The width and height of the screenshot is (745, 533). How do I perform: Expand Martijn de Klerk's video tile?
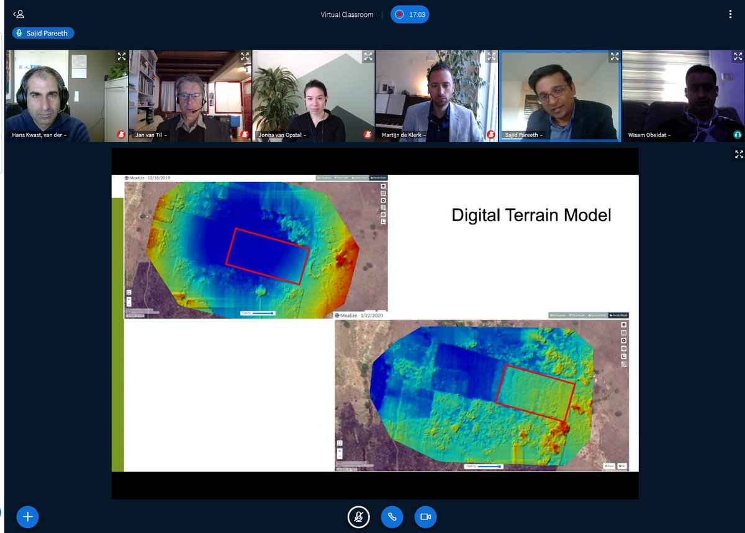[x=491, y=57]
